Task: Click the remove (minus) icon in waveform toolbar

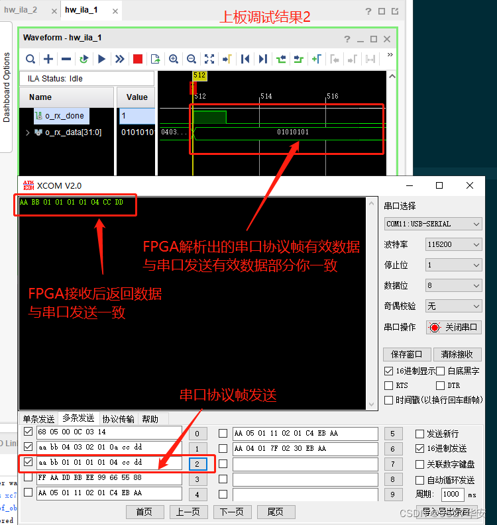Action: (x=66, y=60)
